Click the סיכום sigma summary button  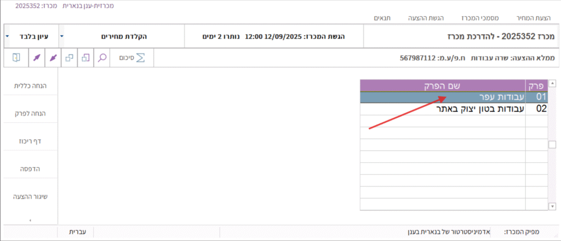click(131, 58)
